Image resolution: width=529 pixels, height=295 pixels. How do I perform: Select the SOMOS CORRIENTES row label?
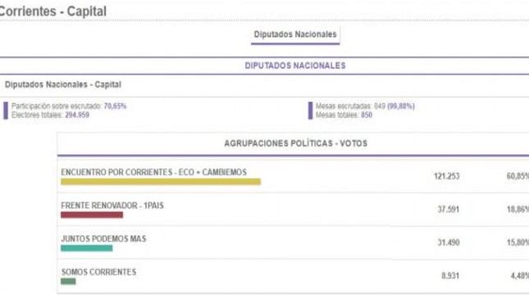pos(99,272)
